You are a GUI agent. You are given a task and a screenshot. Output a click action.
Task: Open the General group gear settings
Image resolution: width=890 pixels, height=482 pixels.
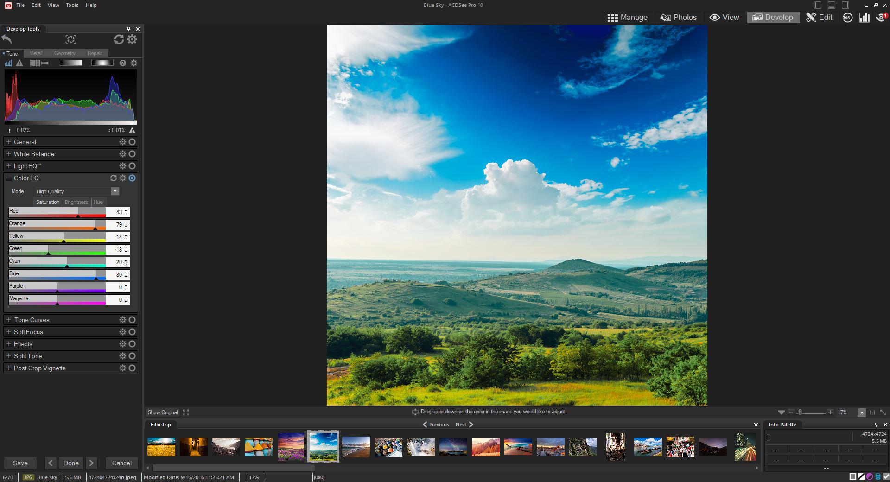tap(122, 142)
